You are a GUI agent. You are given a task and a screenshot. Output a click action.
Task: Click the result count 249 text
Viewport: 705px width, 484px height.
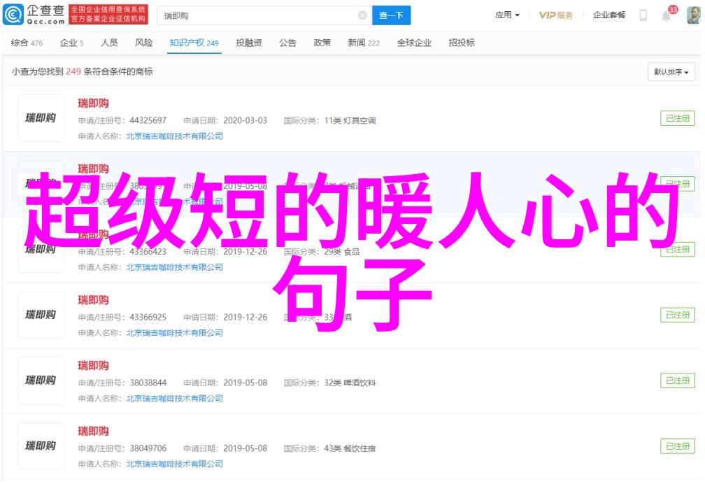pos(73,71)
